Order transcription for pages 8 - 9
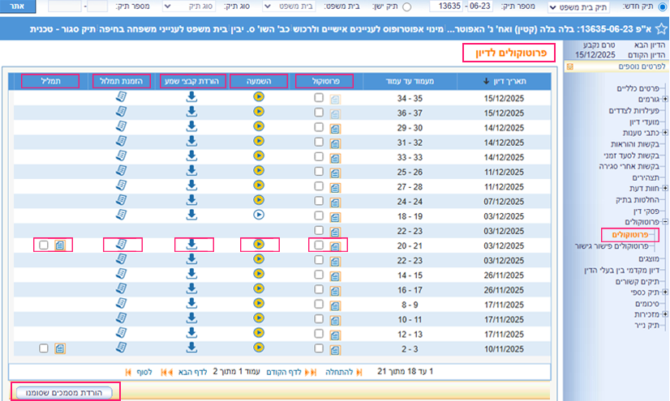This screenshot has height=401, width=670. click(x=122, y=303)
